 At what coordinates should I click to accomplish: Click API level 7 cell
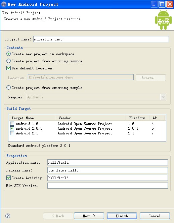point(153,133)
